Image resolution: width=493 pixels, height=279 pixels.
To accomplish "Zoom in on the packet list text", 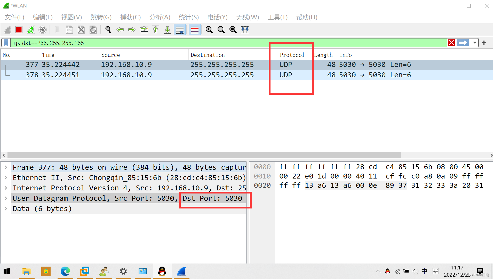I will point(209,30).
